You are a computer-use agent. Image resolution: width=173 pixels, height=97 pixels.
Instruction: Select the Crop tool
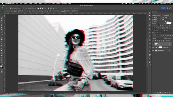(x=2, y=23)
